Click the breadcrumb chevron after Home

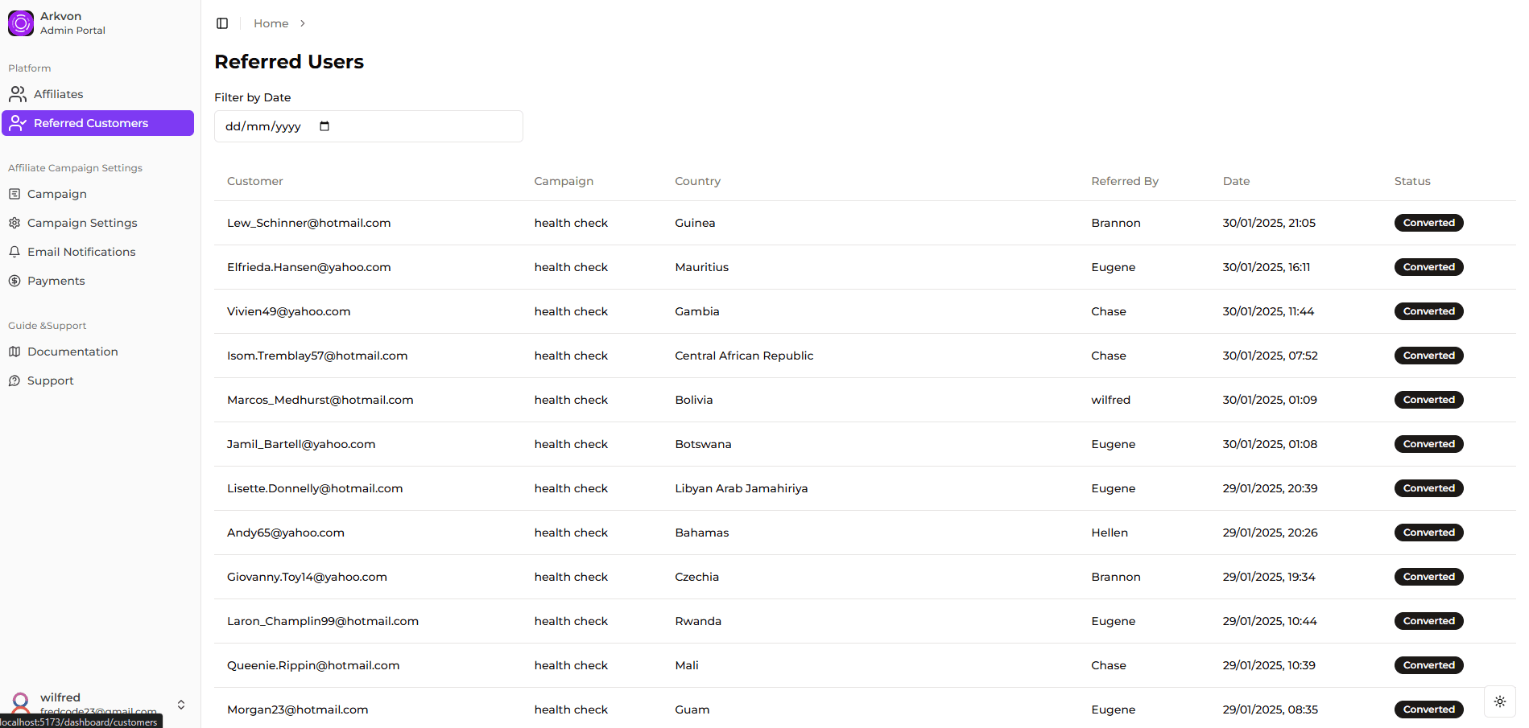tap(303, 23)
